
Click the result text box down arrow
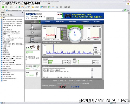[92, 77]
